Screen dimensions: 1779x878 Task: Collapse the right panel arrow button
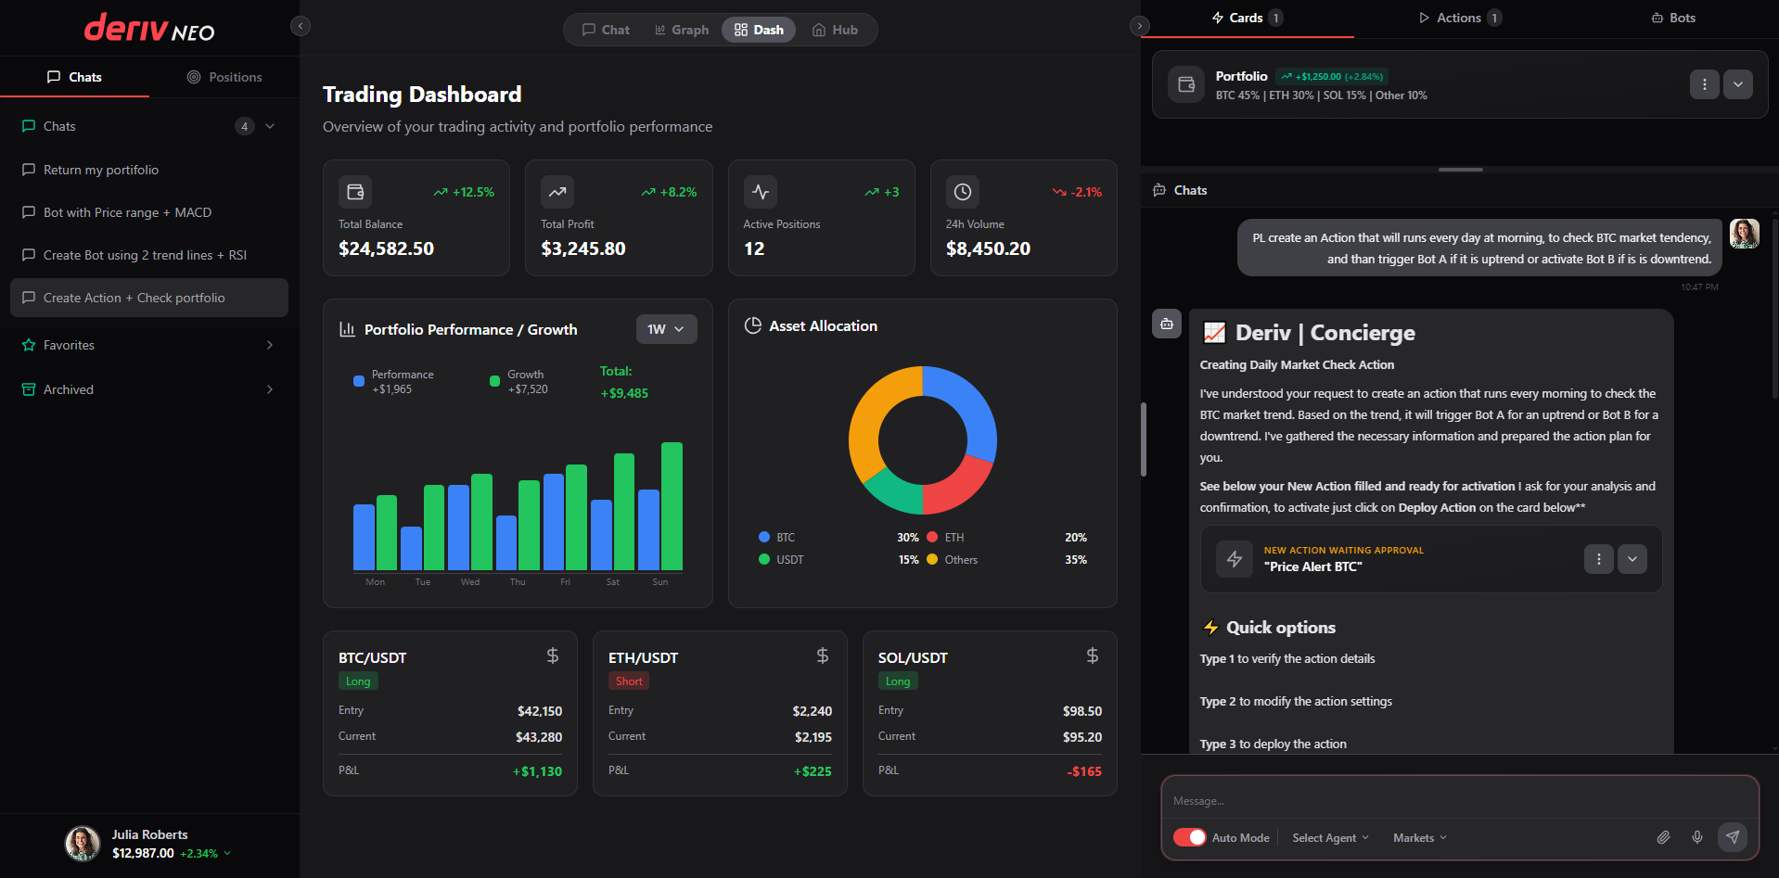pos(1140,26)
